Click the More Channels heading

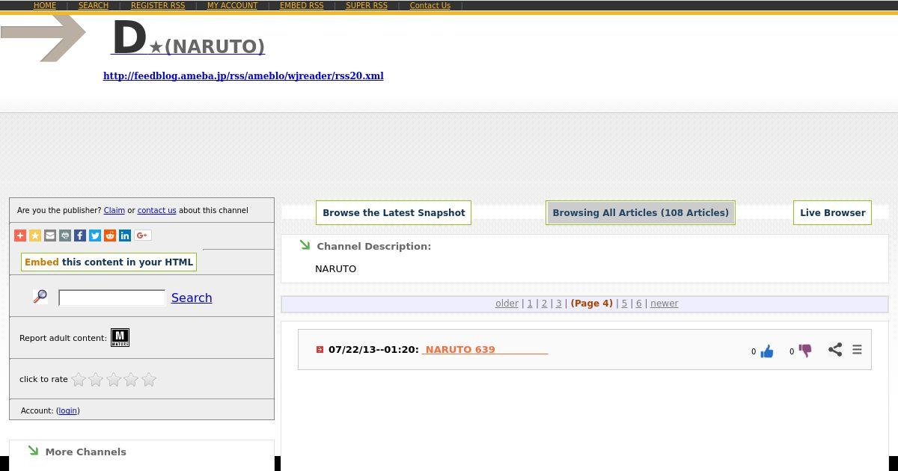coord(85,452)
